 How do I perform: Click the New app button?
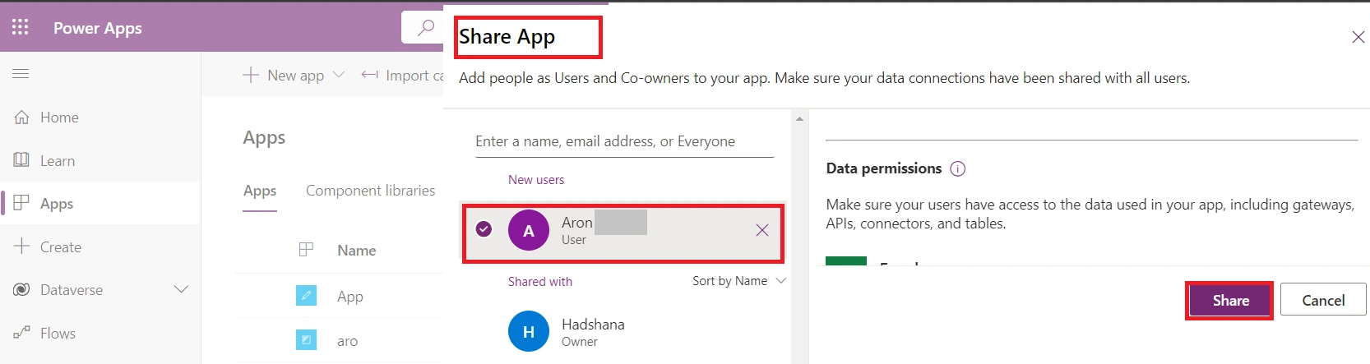(x=284, y=76)
